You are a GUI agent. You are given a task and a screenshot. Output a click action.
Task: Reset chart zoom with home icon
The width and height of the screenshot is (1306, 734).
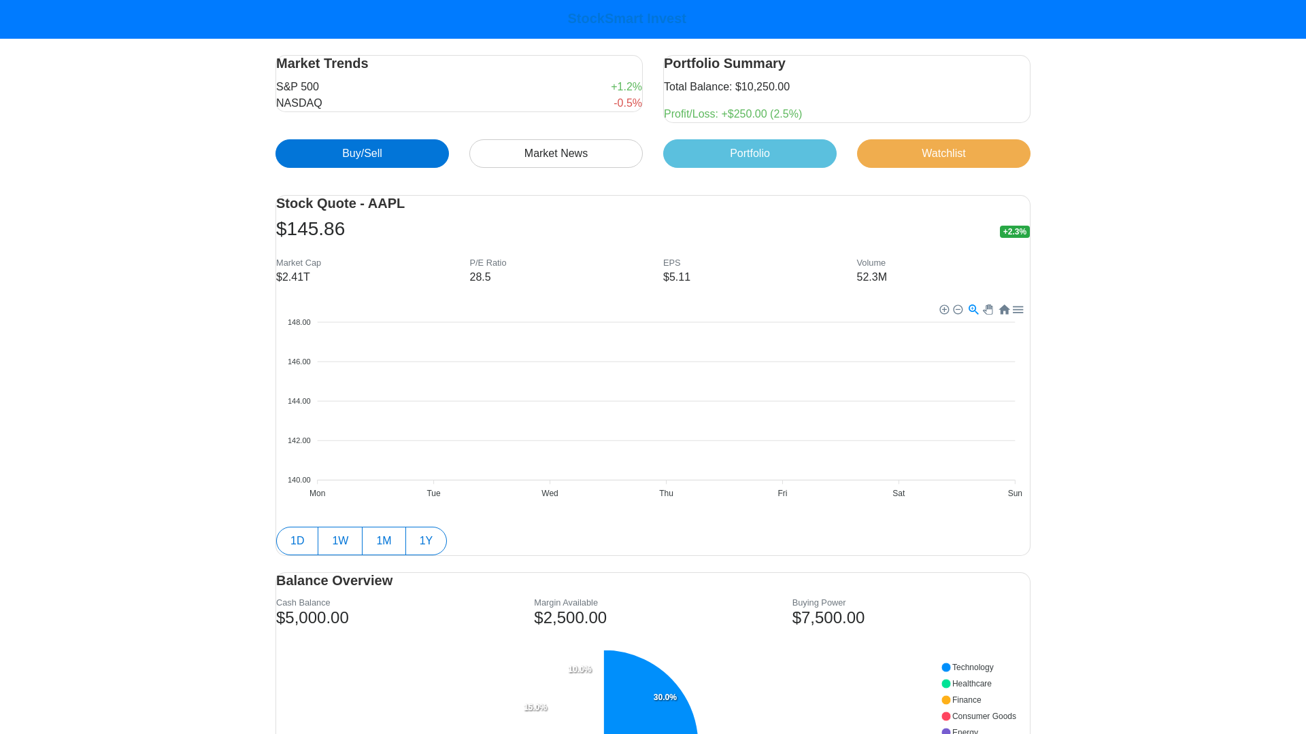click(1004, 310)
